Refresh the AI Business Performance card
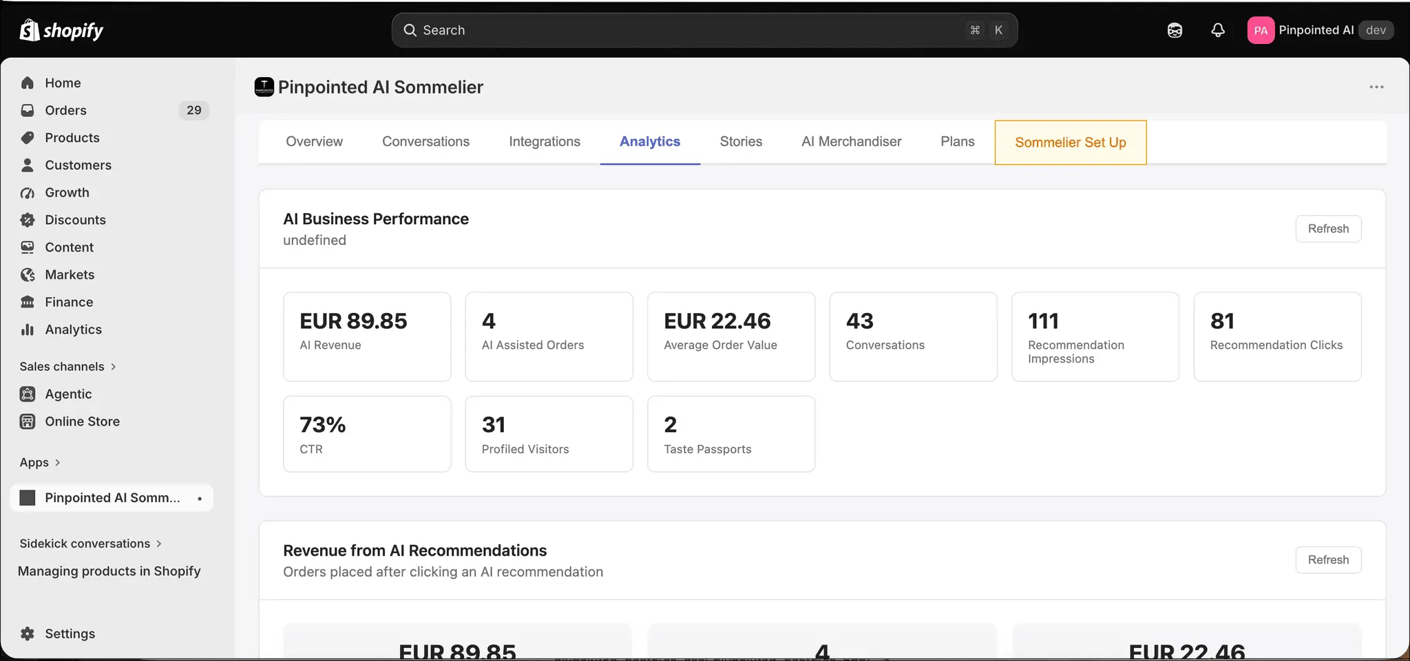 point(1328,229)
